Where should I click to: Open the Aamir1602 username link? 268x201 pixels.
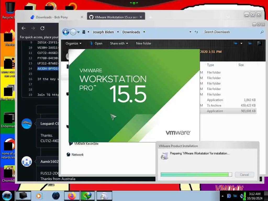49,161
